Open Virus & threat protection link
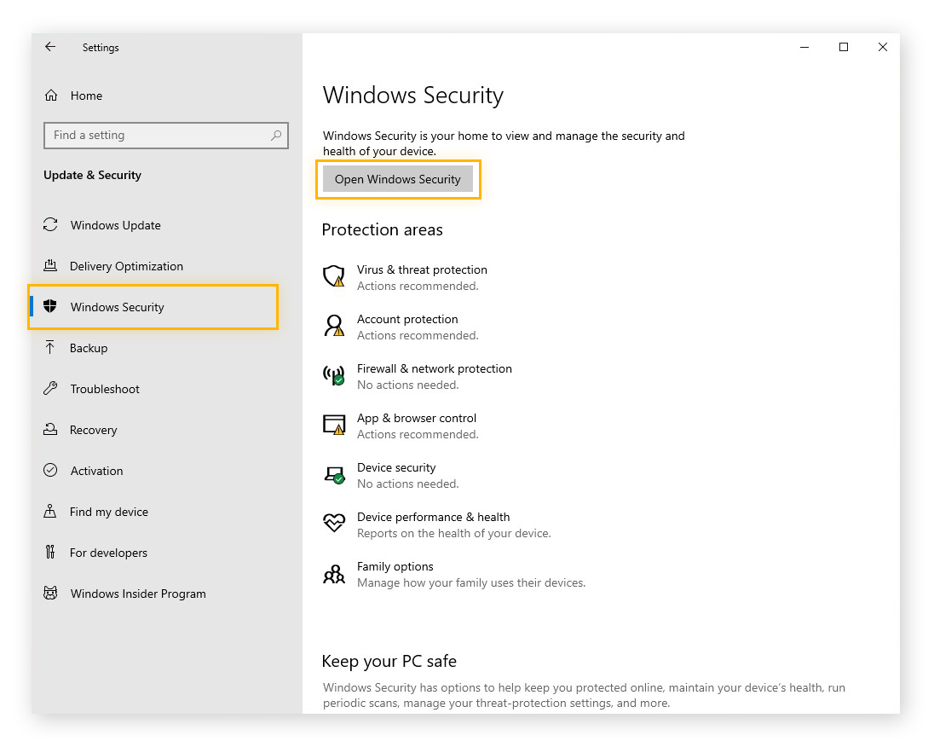The height and width of the screenshot is (753, 934). point(422,269)
